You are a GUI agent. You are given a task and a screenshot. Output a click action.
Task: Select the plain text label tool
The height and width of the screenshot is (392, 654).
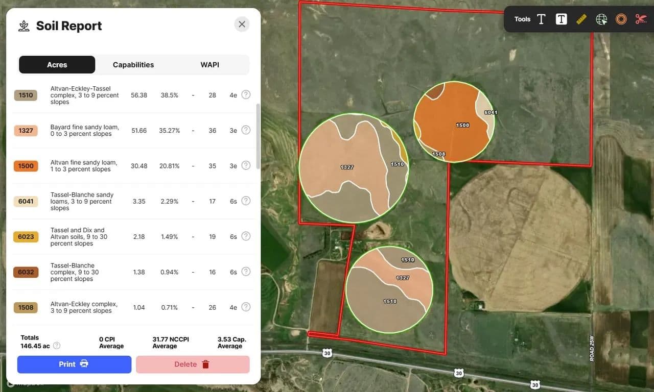click(541, 19)
